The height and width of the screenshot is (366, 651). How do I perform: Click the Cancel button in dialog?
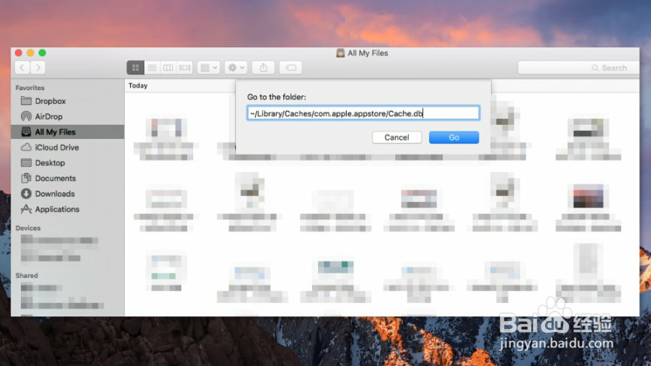coord(397,138)
